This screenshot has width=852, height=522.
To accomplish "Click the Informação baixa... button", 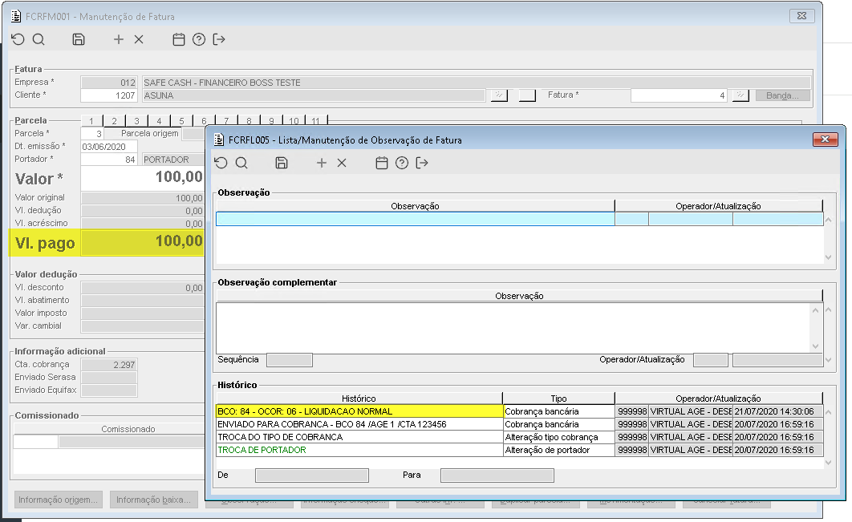I will [x=153, y=500].
